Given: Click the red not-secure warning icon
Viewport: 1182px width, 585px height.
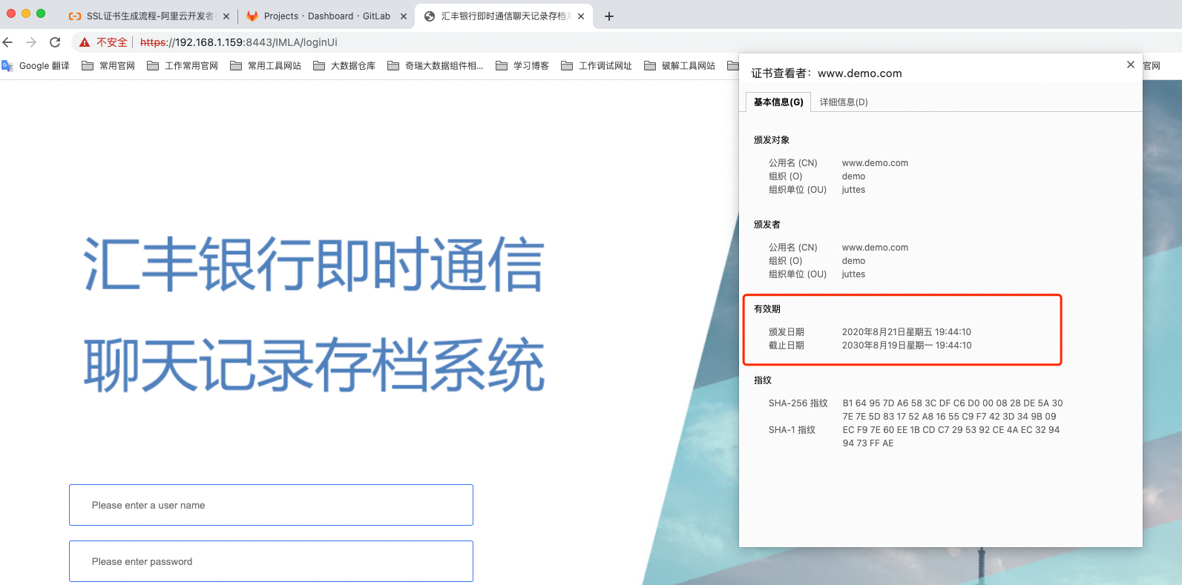Looking at the screenshot, I should [x=85, y=42].
